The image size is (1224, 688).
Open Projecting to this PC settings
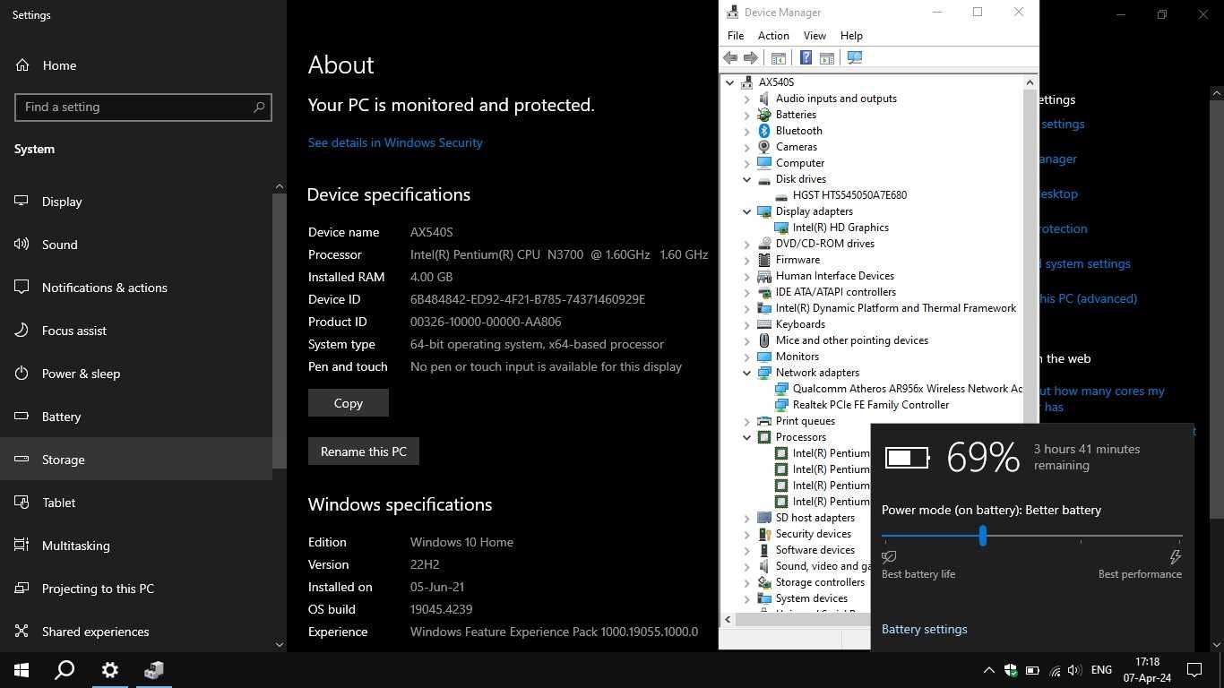(136, 589)
